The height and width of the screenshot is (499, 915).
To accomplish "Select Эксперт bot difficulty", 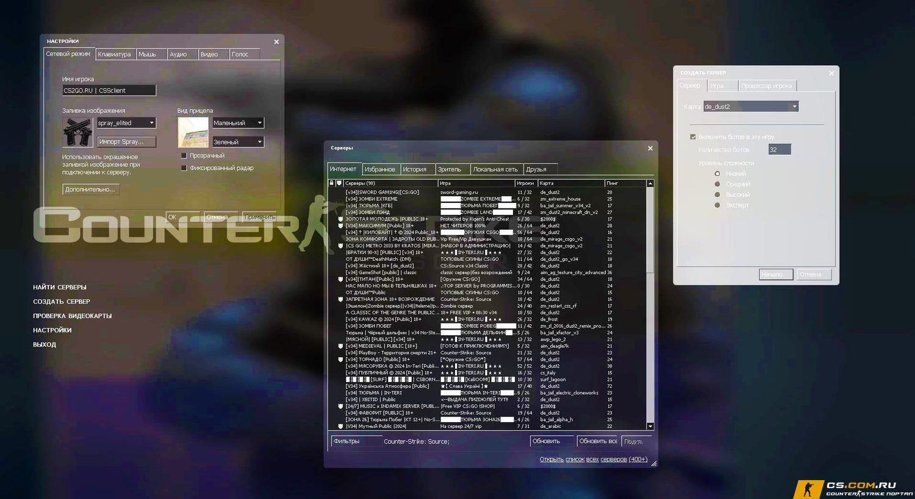I will point(717,205).
